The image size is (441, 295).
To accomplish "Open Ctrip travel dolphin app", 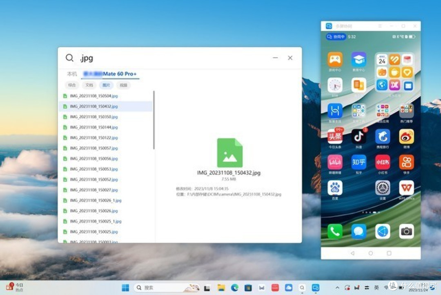I will (x=383, y=137).
